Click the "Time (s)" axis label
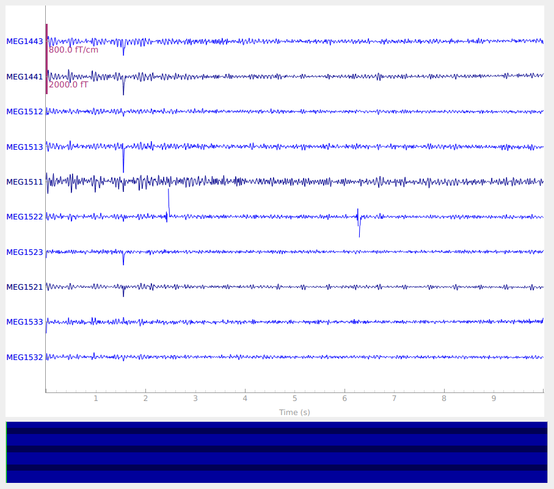 pos(294,413)
